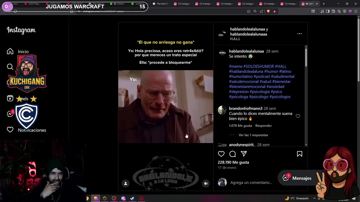Click the H.A.L.L audio label in header
360x202 pixels.
click(x=235, y=39)
